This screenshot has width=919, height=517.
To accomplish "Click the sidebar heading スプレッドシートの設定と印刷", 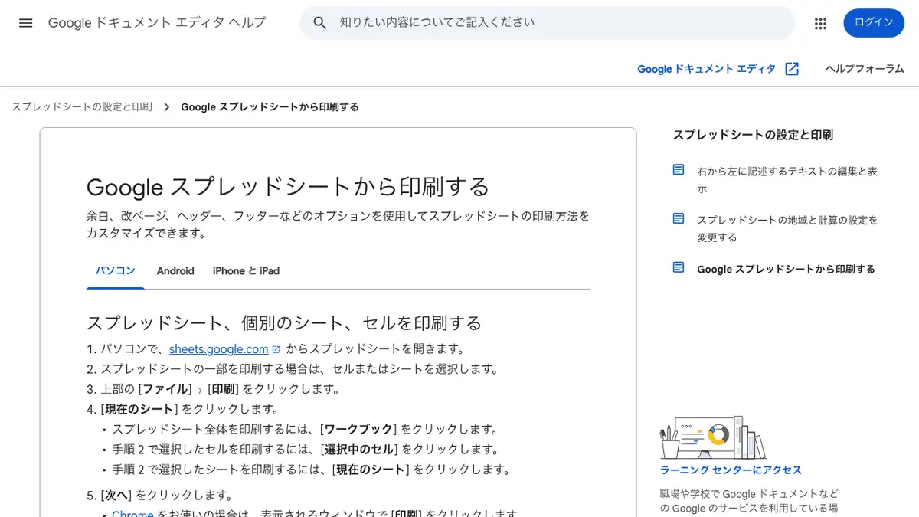I will (x=753, y=135).
